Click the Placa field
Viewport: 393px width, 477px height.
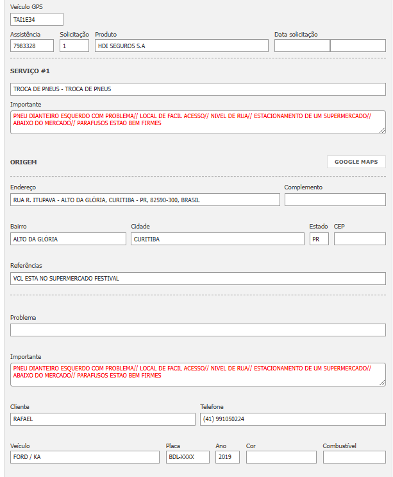(187, 457)
